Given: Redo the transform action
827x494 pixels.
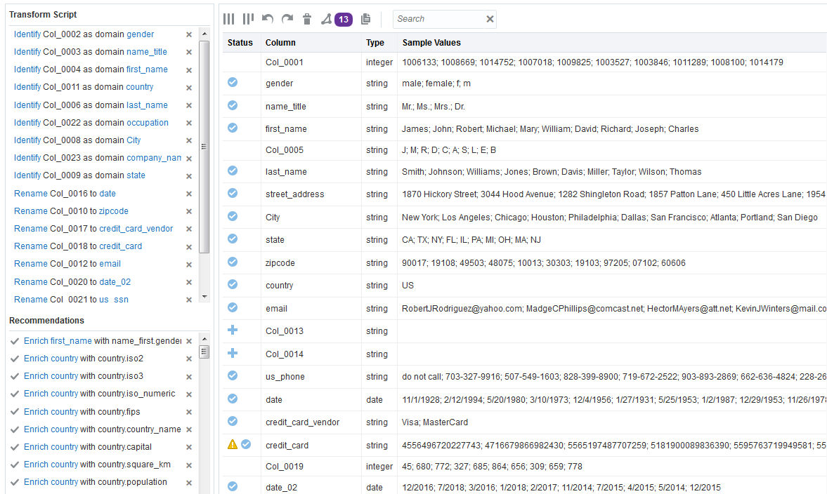Looking at the screenshot, I should coord(287,19).
